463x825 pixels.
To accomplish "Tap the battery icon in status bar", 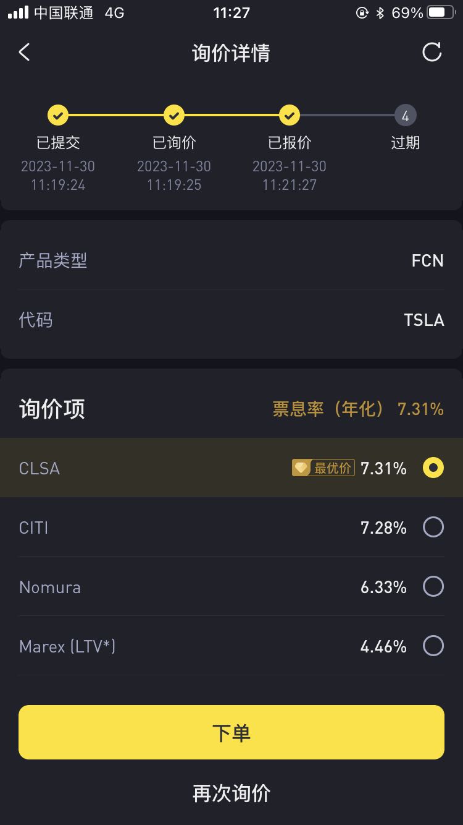I will pos(441,13).
